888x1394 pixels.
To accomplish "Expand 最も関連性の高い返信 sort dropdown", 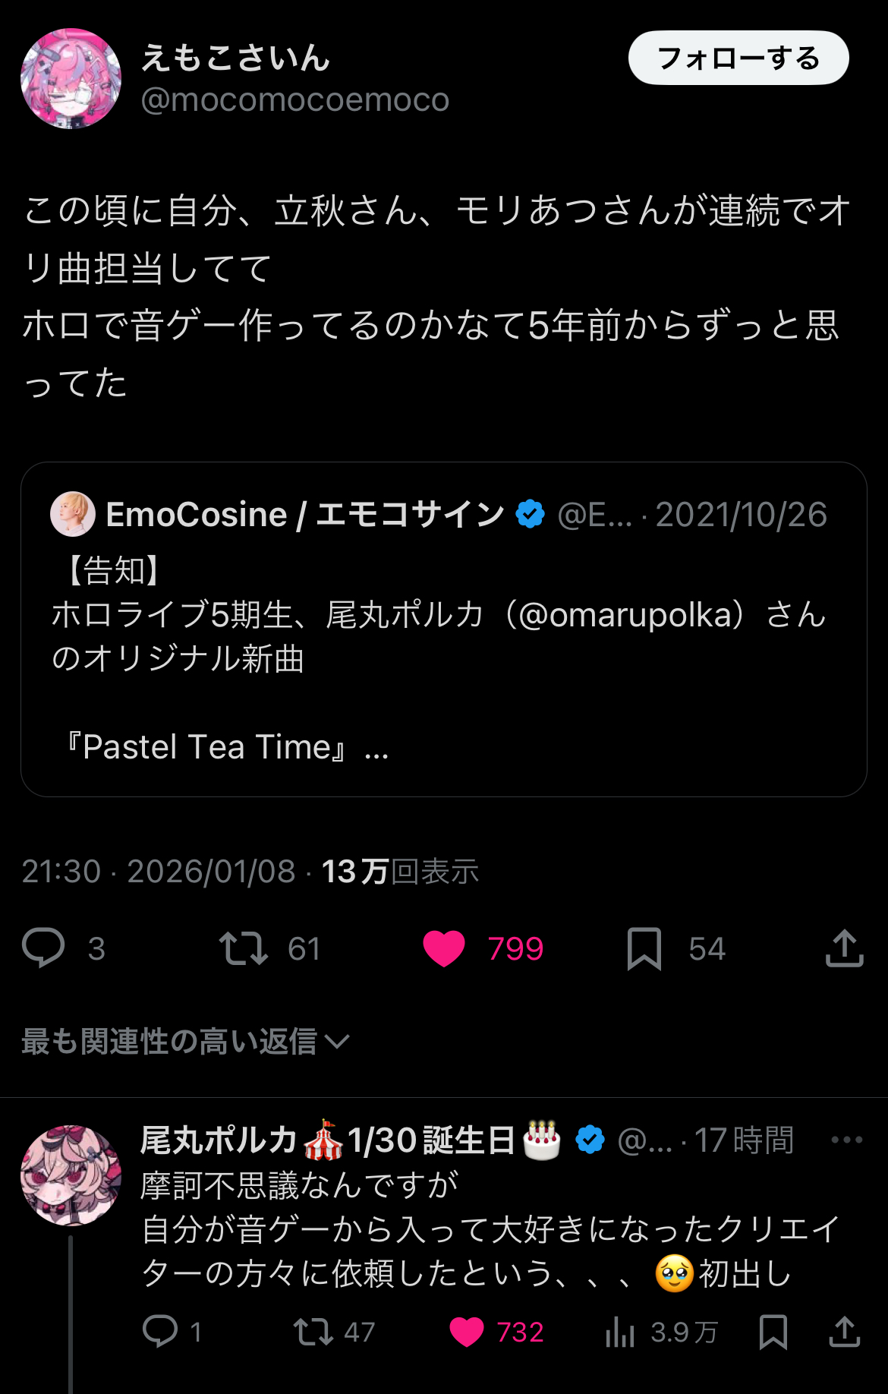I will (x=184, y=1041).
